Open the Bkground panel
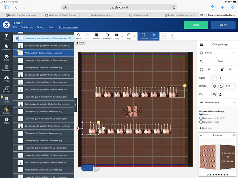The height and width of the screenshot is (178, 238). click(6, 68)
